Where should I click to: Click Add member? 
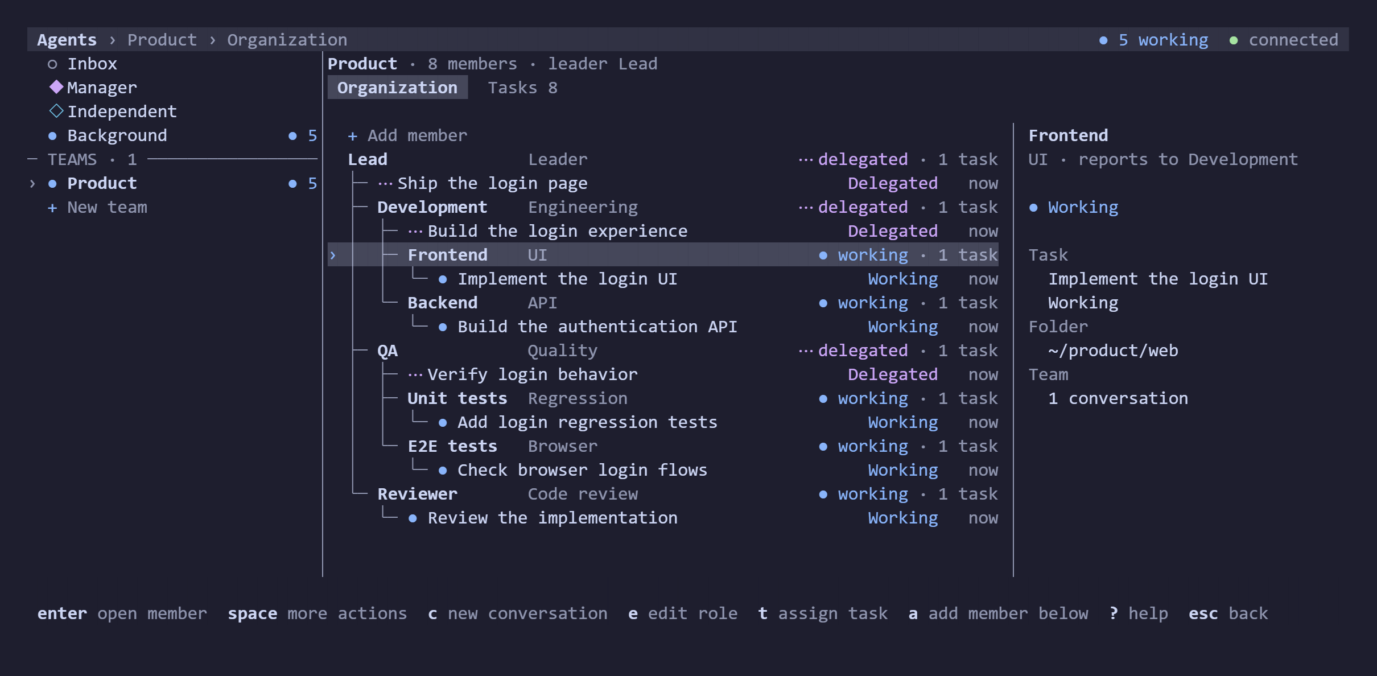click(407, 135)
